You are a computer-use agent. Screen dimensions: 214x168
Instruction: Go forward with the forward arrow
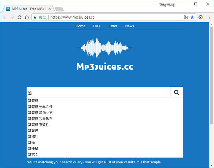[12, 17]
